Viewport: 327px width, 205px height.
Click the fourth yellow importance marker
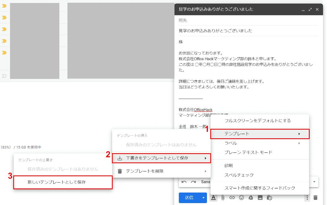[4, 41]
